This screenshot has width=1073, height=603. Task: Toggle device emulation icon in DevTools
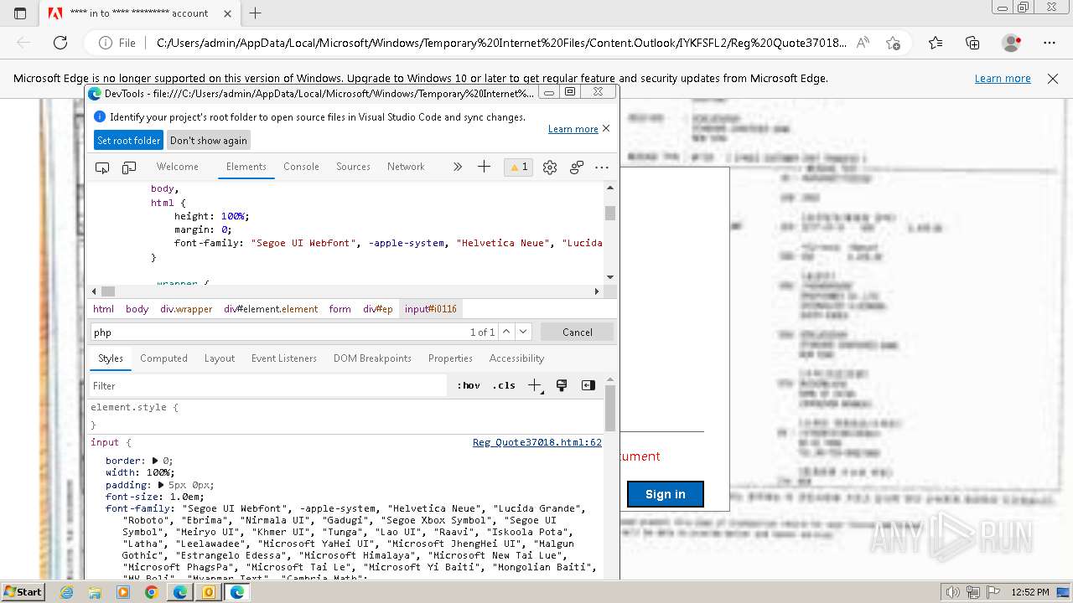click(129, 167)
